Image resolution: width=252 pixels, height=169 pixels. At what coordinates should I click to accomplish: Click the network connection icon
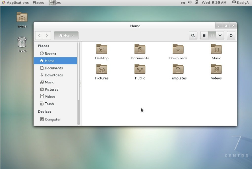[197, 2]
